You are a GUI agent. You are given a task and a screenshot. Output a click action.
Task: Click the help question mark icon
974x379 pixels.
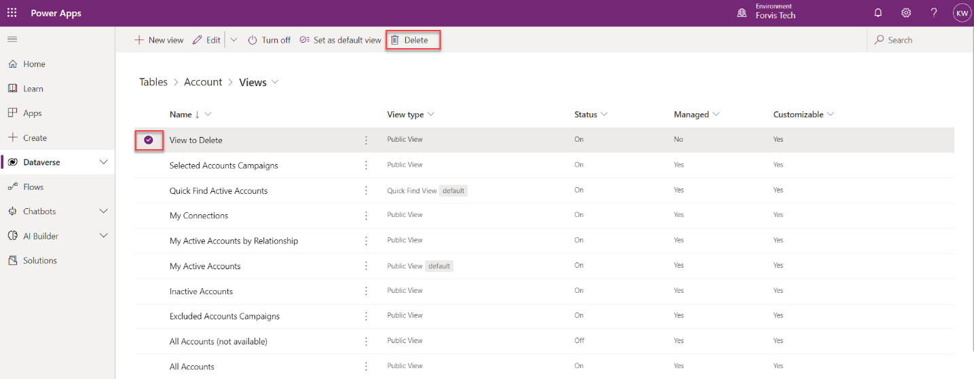point(934,13)
